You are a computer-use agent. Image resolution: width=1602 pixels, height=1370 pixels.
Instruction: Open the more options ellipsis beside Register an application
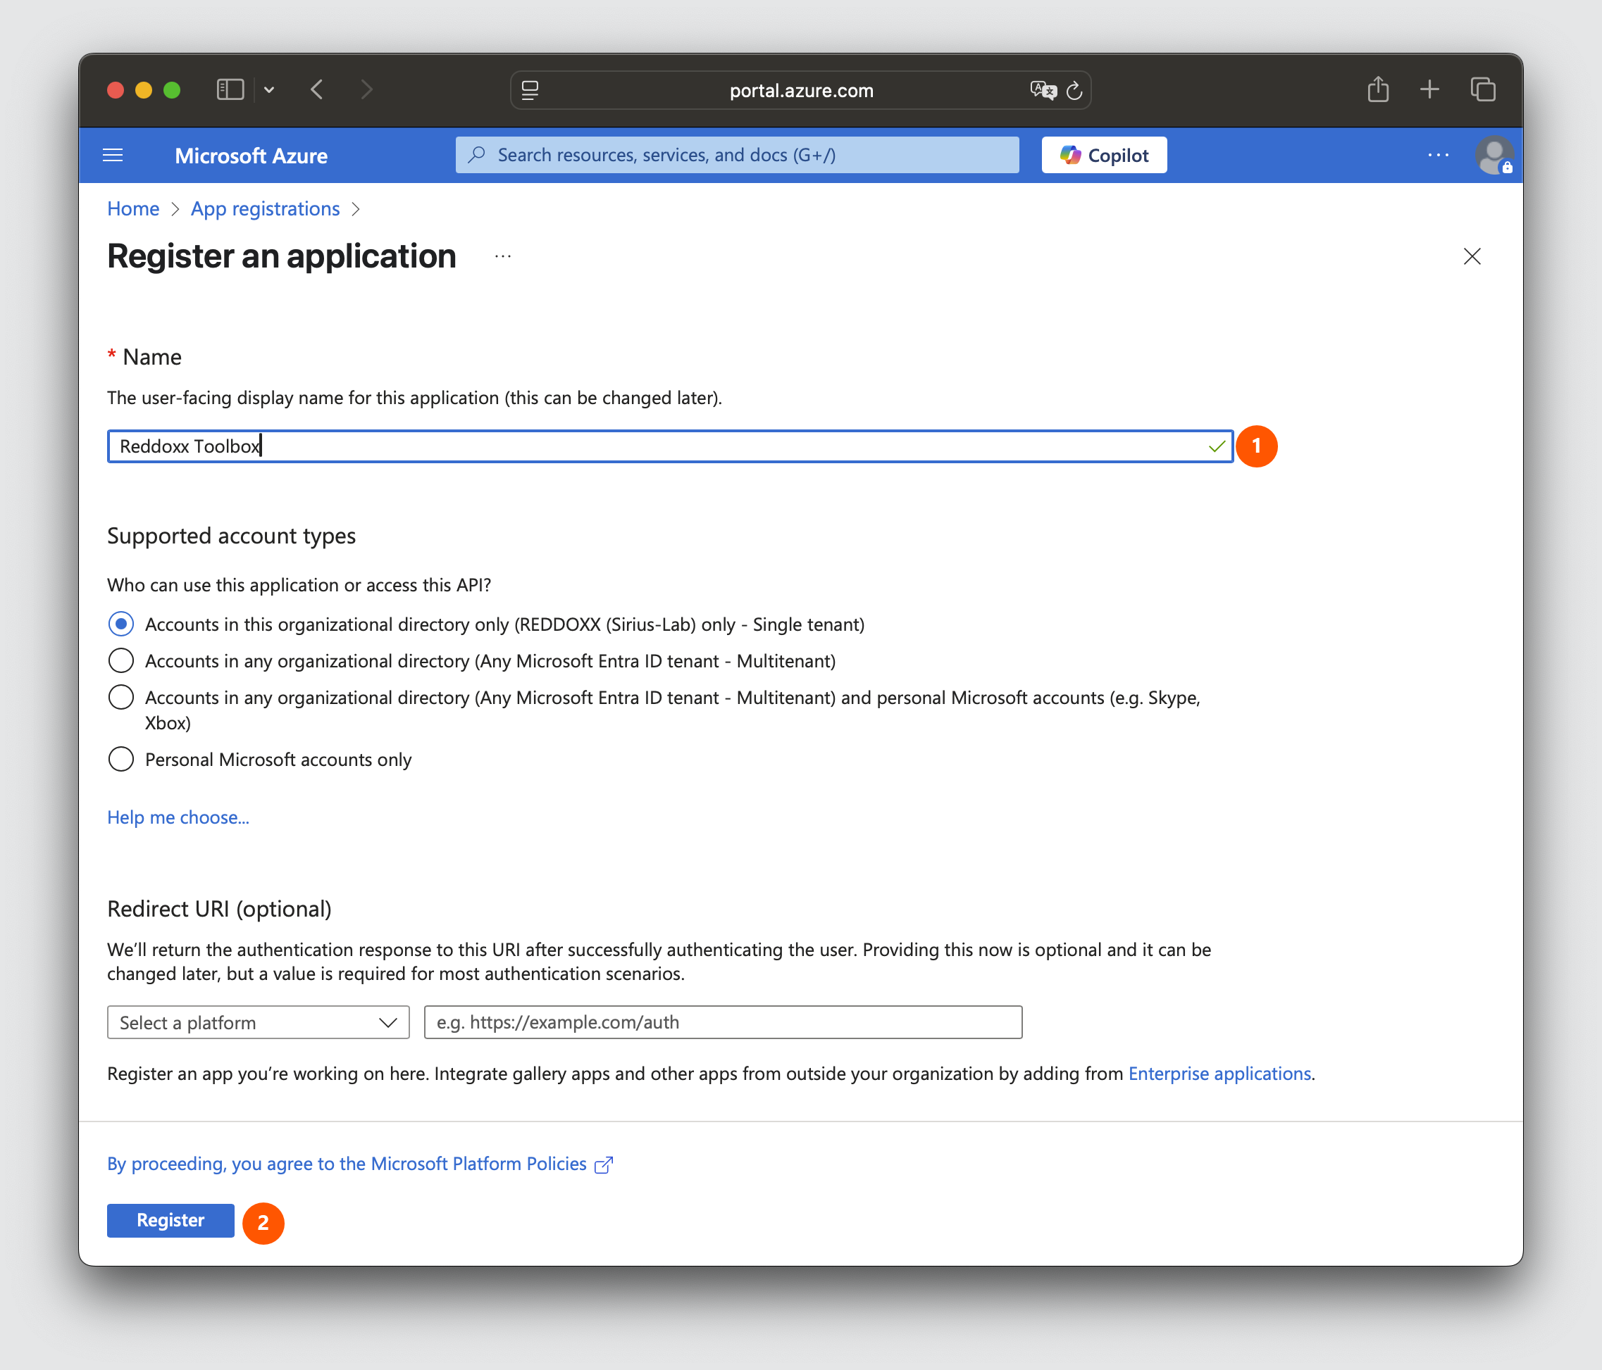[502, 256]
